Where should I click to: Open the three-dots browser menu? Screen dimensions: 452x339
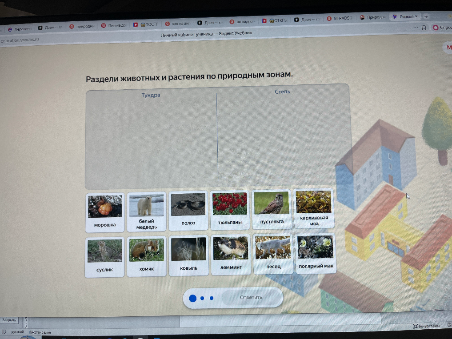click(x=416, y=28)
